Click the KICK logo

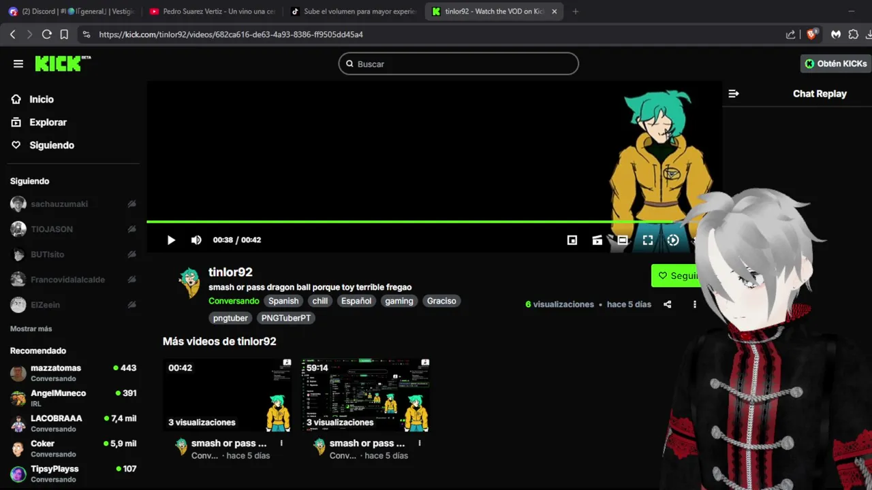coord(63,63)
